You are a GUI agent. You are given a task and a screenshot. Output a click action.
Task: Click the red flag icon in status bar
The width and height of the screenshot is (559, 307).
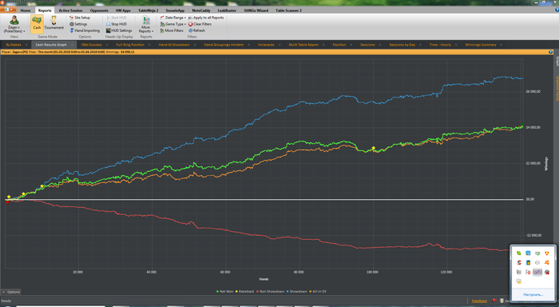coord(494,301)
